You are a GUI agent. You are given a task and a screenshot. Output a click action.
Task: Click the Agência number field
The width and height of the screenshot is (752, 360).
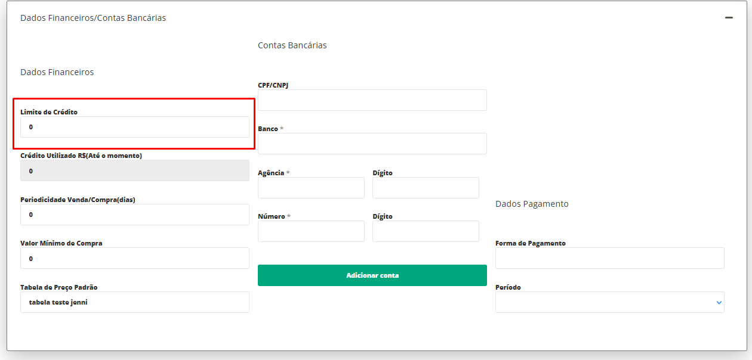click(x=311, y=188)
